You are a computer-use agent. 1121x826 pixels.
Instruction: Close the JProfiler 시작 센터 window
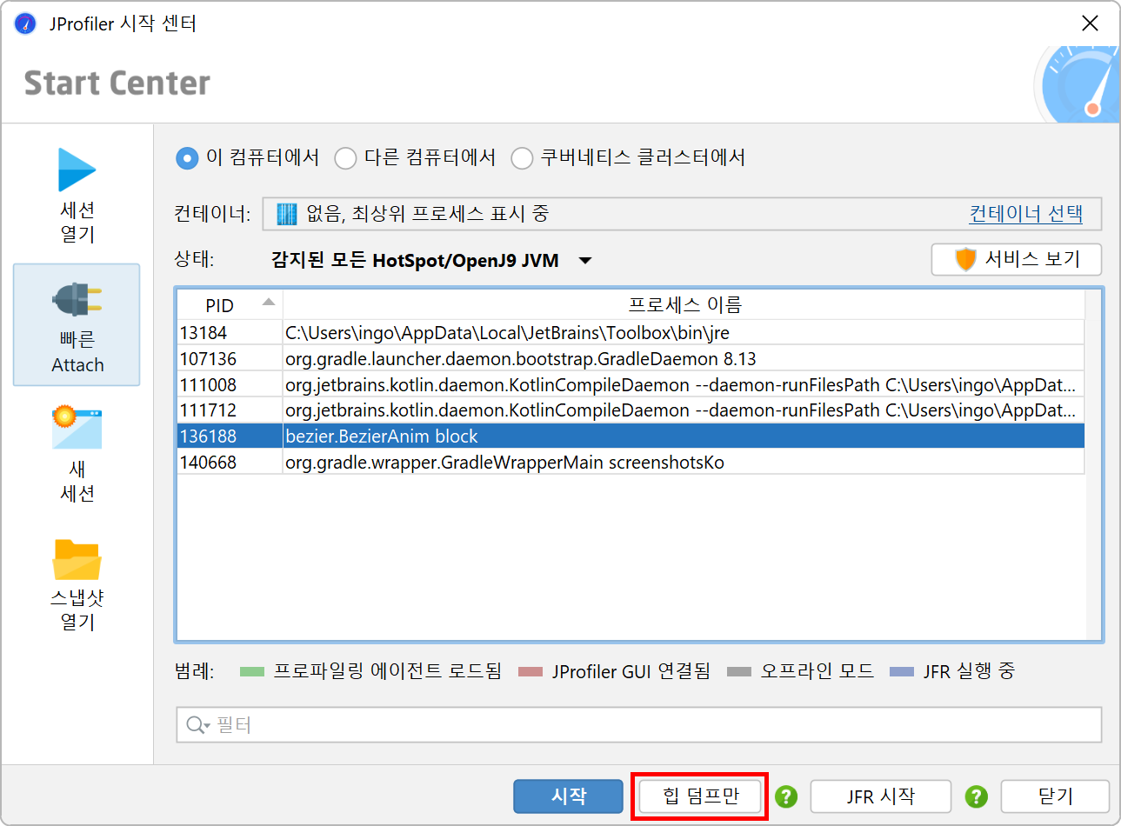[1090, 23]
